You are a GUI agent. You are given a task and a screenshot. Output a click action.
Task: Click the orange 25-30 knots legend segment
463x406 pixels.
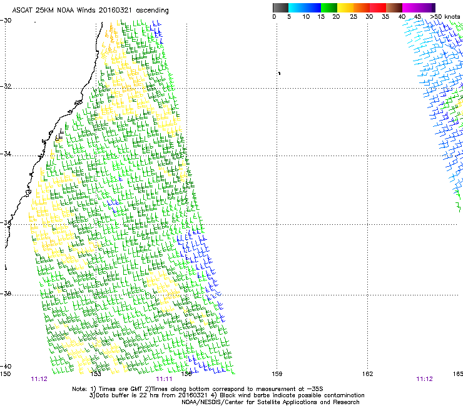(362, 7)
